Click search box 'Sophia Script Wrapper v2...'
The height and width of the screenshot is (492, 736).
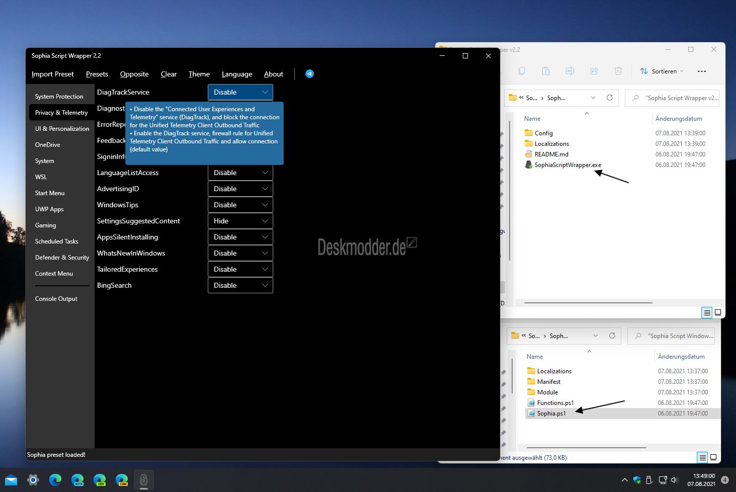coord(672,98)
